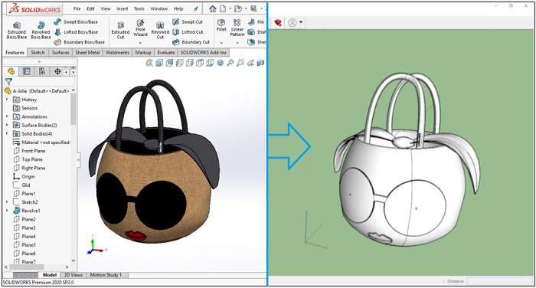The width and height of the screenshot is (536, 288).
Task: Select Material <not specified> item
Action: (41, 142)
